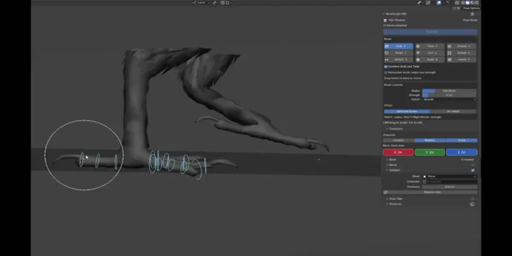Click the Collection field icon
This screenshot has width=512, height=256.
tap(425, 181)
